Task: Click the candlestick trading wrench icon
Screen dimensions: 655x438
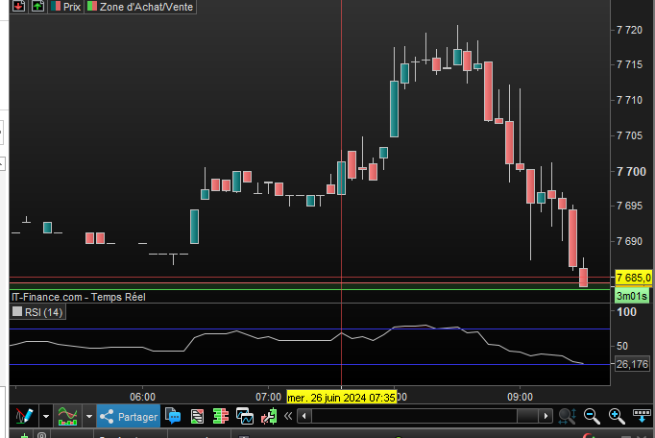Action: click(269, 416)
